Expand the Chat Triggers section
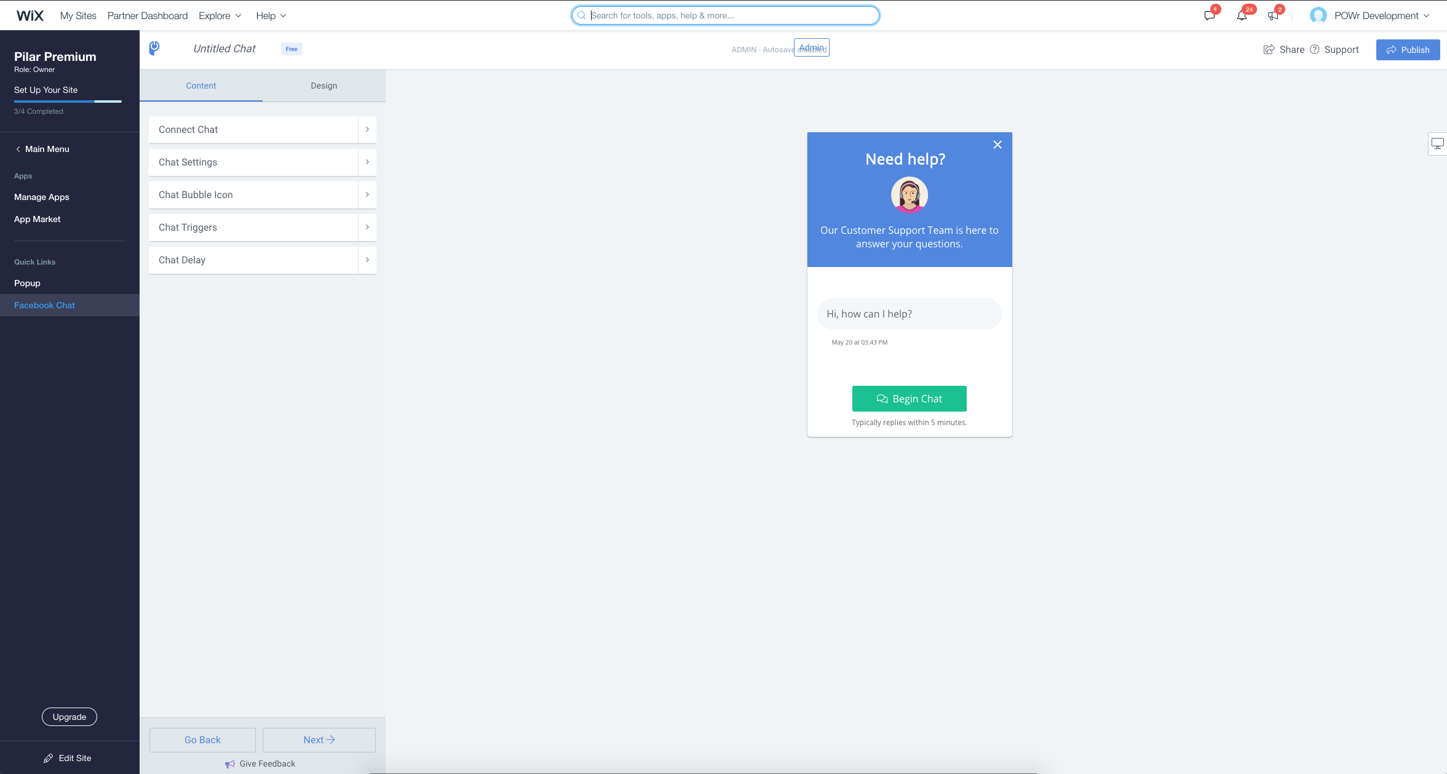Image resolution: width=1447 pixels, height=774 pixels. [262, 227]
